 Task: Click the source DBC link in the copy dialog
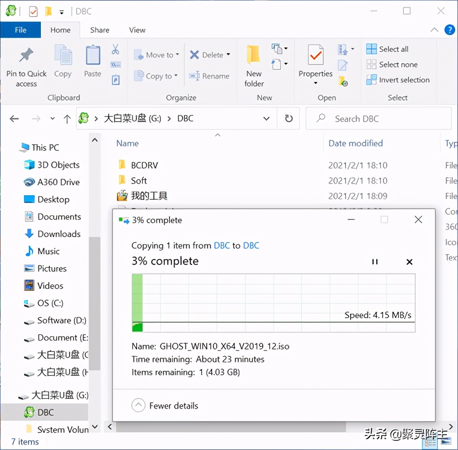point(222,245)
